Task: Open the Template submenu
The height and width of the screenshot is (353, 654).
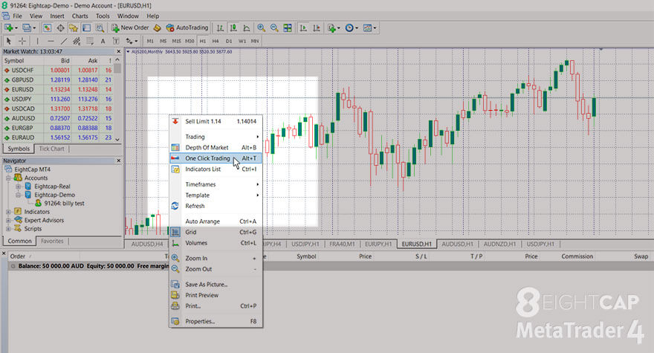Action: pyautogui.click(x=216, y=195)
